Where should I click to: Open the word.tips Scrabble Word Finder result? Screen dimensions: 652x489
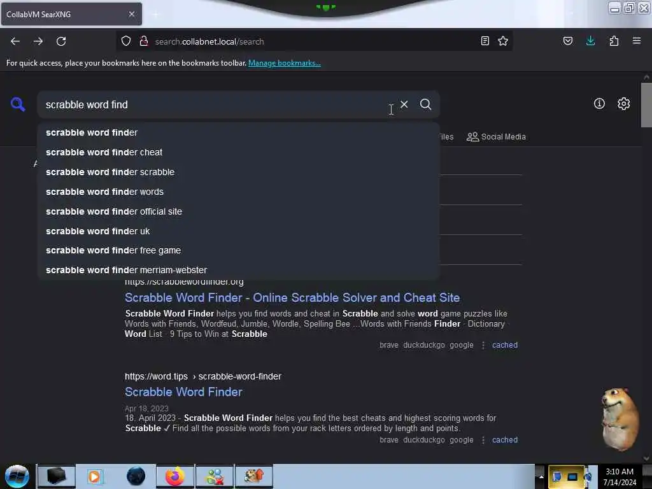tap(183, 392)
